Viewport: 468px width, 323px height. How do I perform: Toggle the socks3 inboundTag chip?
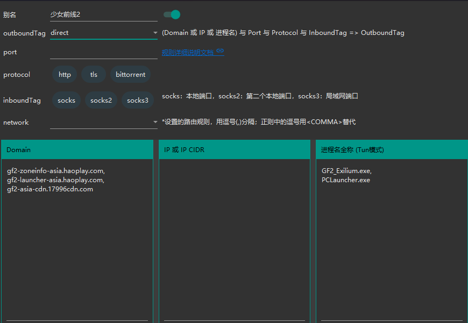point(138,100)
